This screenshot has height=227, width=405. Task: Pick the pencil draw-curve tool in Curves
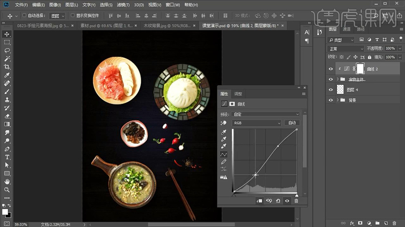[224, 162]
